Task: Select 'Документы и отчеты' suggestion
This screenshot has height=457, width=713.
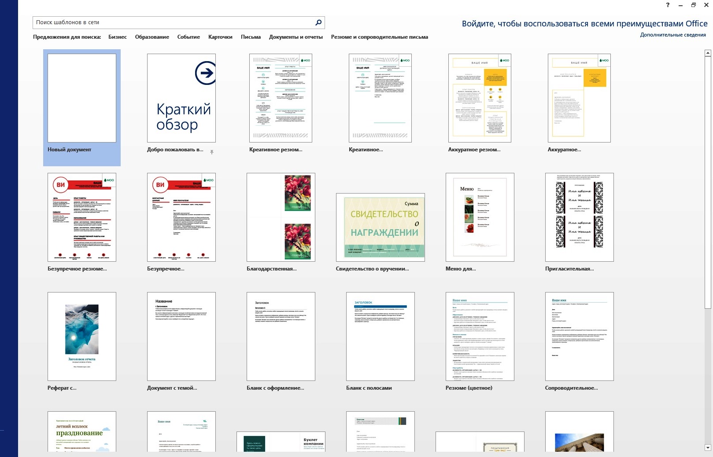Action: click(296, 37)
